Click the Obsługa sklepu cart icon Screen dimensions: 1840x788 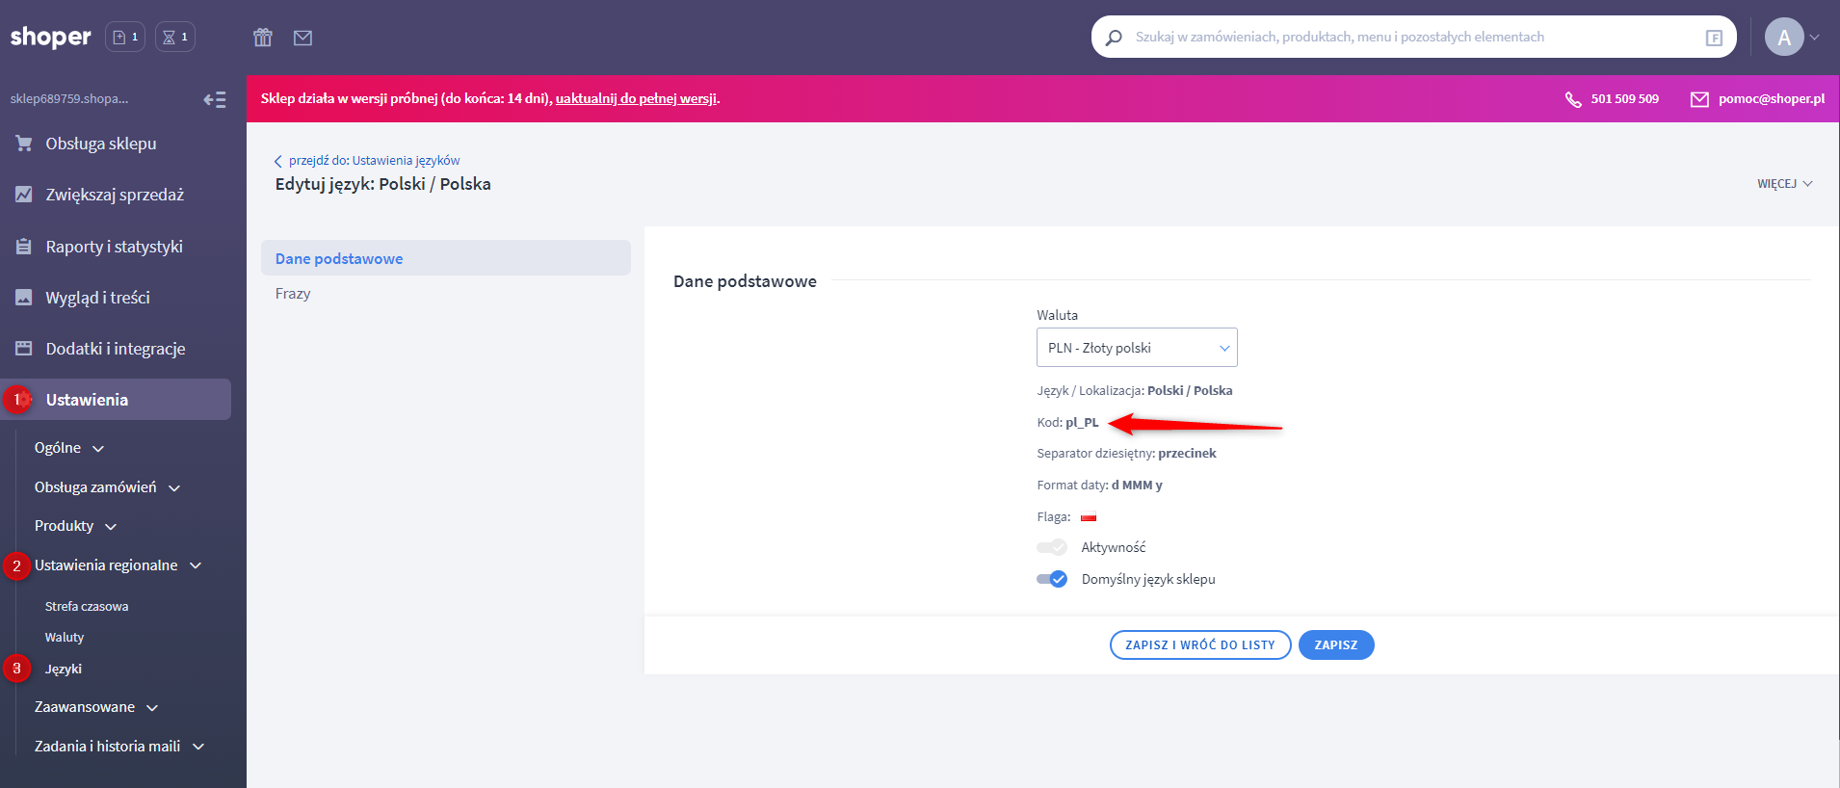[24, 144]
